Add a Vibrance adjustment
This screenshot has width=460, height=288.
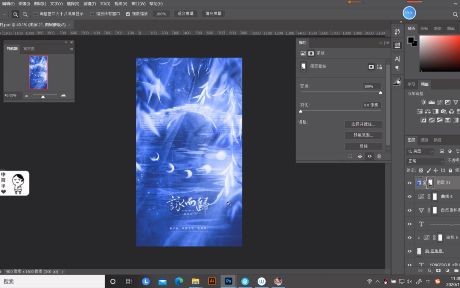[456, 102]
